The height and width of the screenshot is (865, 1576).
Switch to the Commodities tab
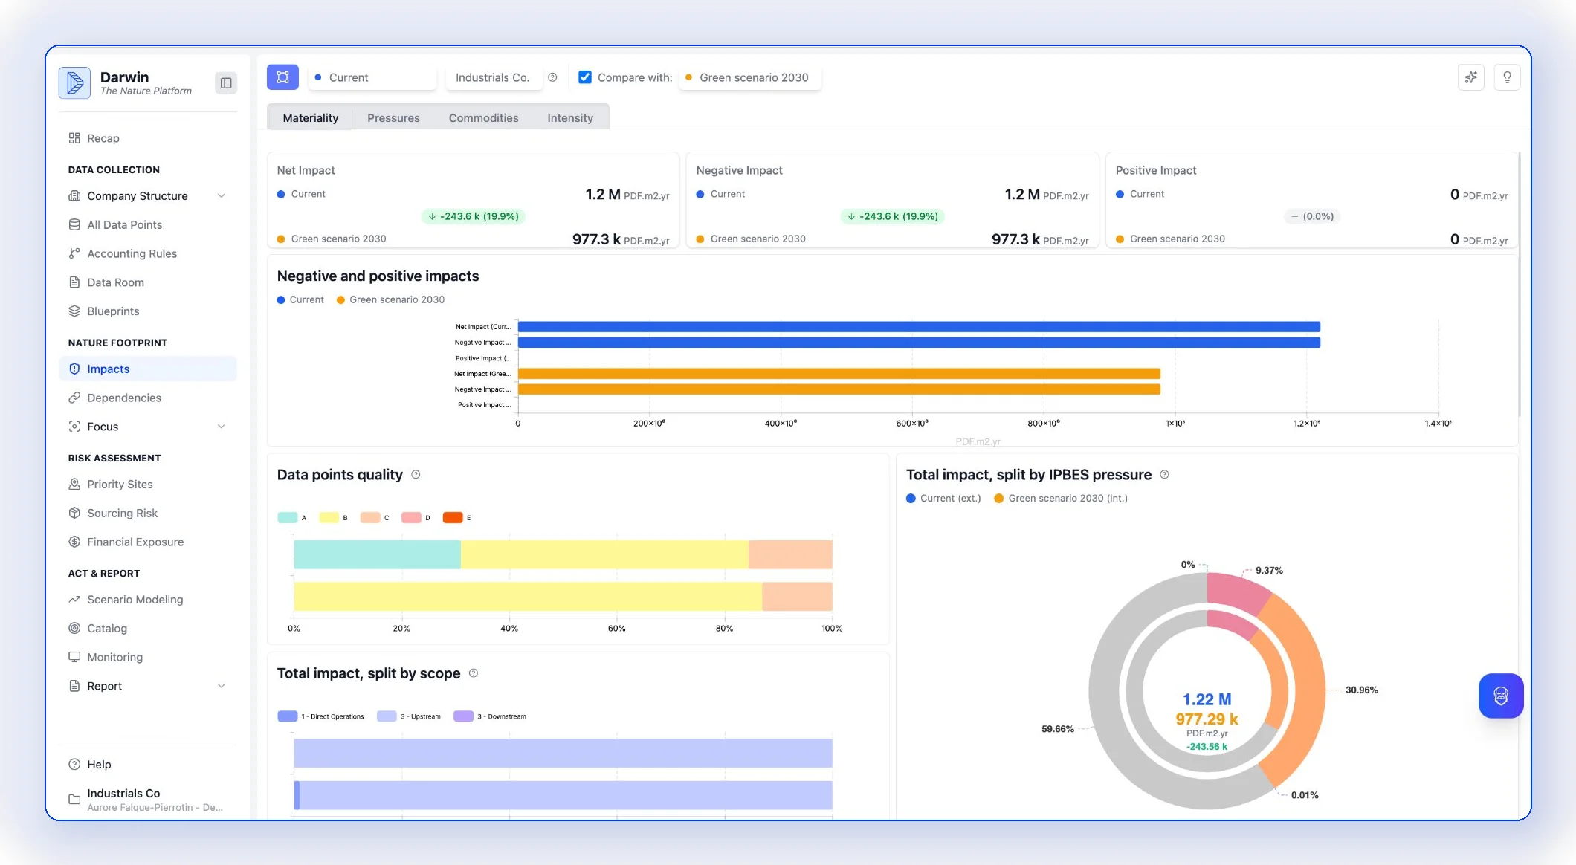pyautogui.click(x=483, y=117)
